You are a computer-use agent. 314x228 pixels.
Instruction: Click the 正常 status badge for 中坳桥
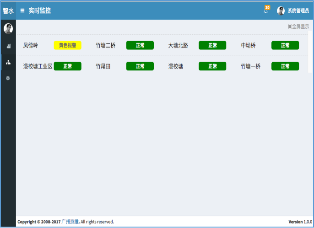tap(285, 45)
